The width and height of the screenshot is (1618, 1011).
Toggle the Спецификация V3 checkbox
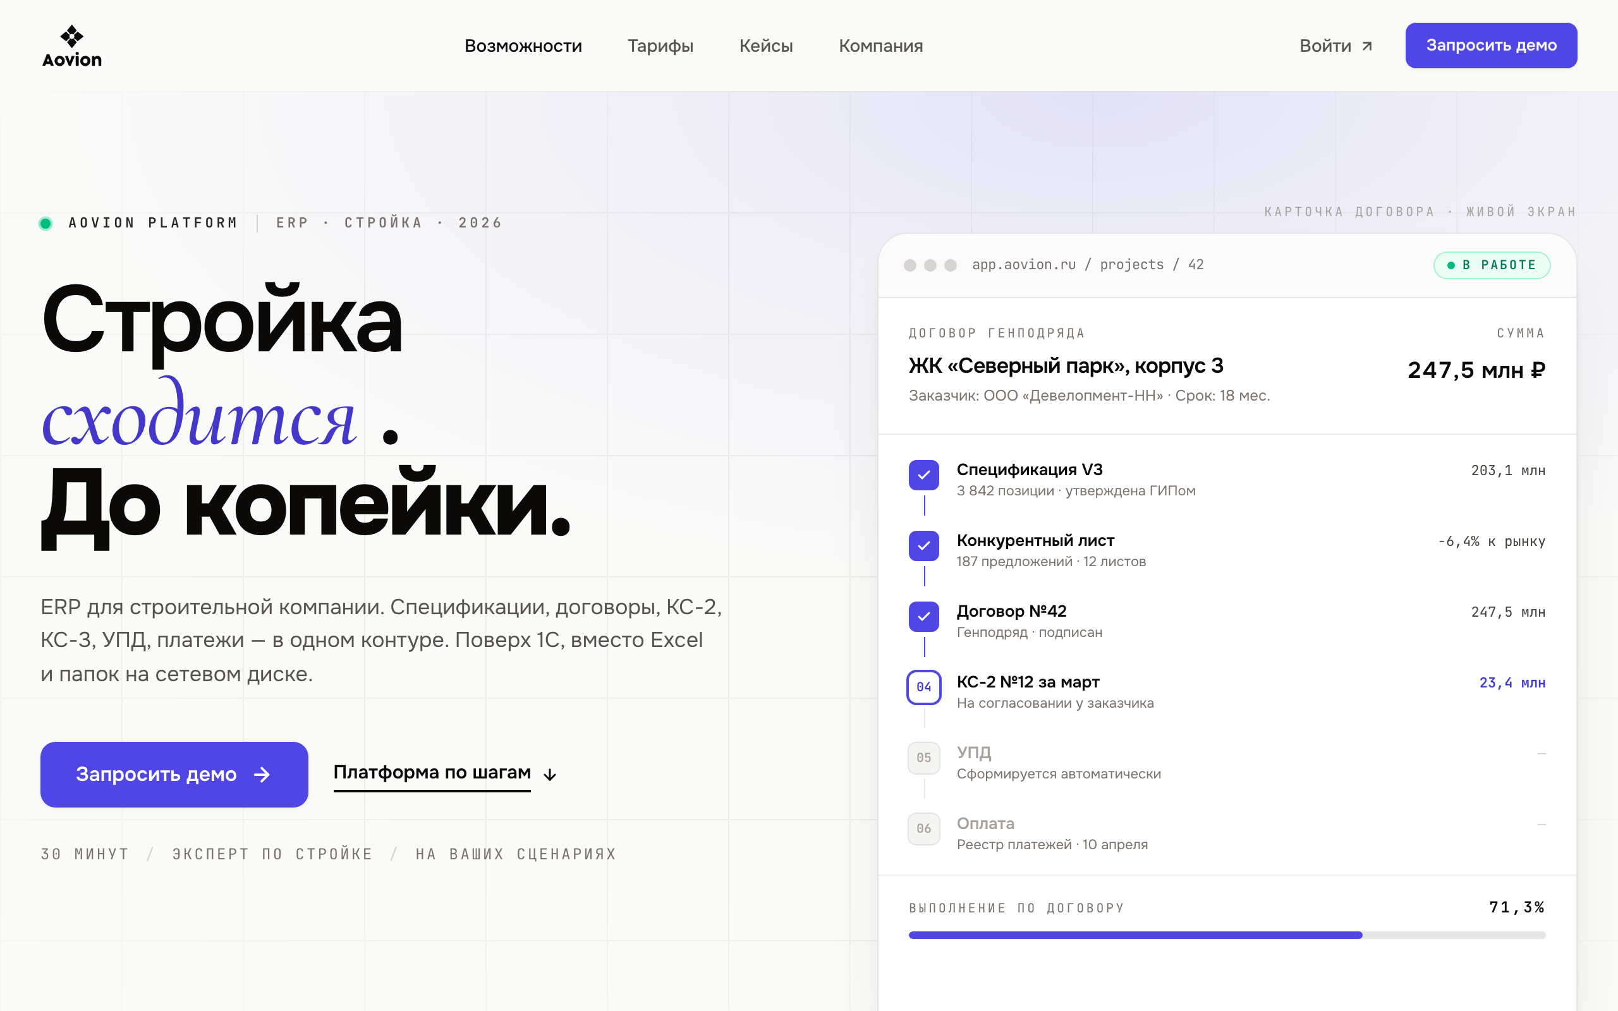coord(924,475)
